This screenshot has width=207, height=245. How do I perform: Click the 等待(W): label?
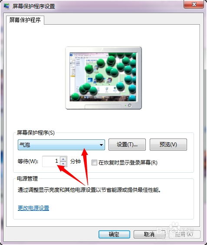(x=28, y=161)
